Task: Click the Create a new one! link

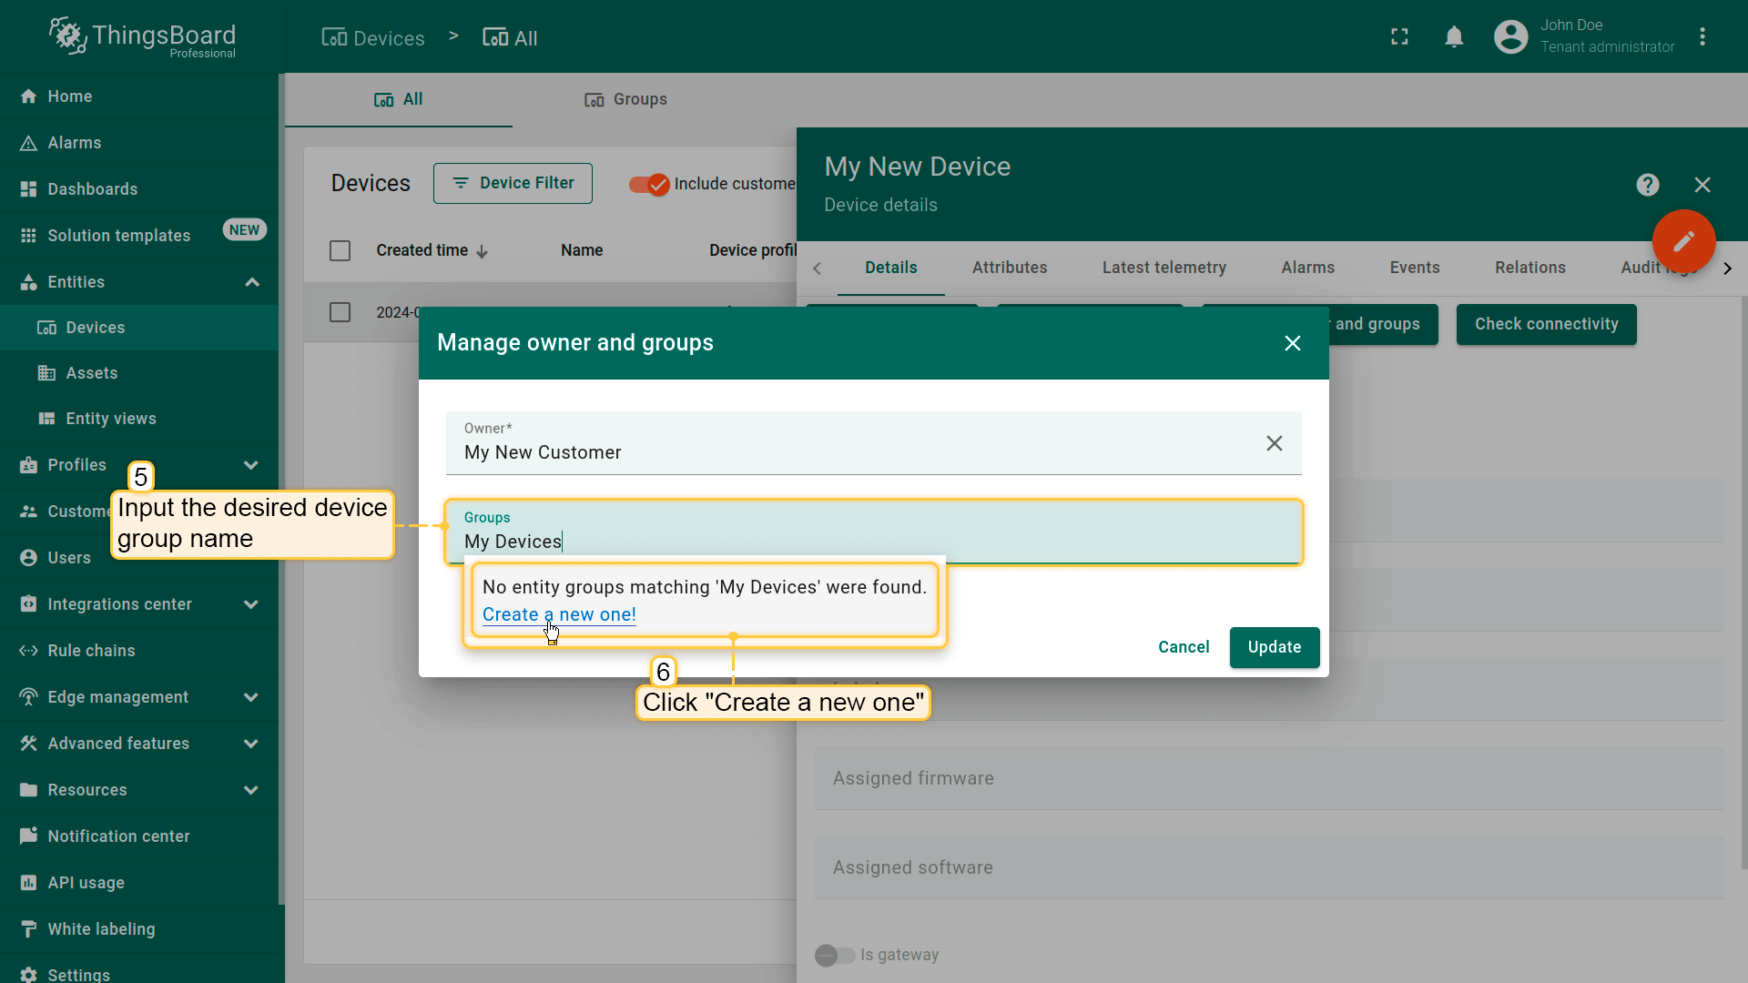Action: 559,614
